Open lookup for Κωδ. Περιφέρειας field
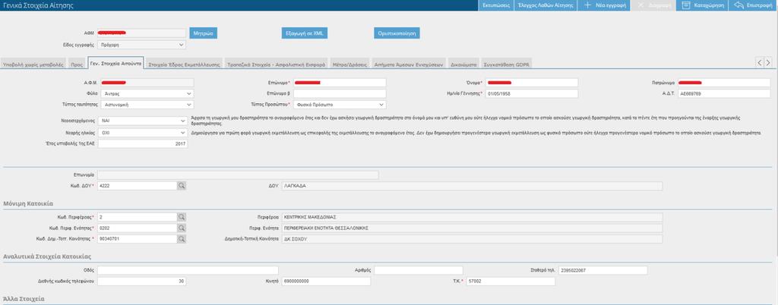 182,217
